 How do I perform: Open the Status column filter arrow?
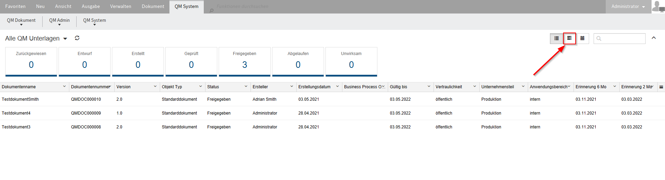pyautogui.click(x=246, y=87)
